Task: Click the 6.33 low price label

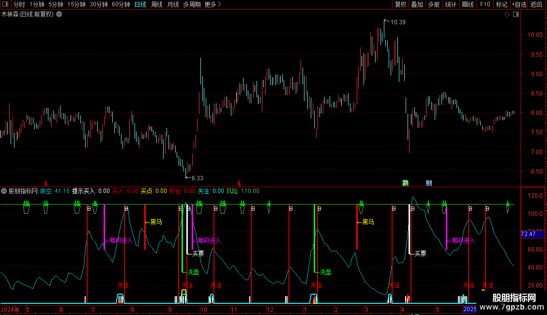Action: 197,178
